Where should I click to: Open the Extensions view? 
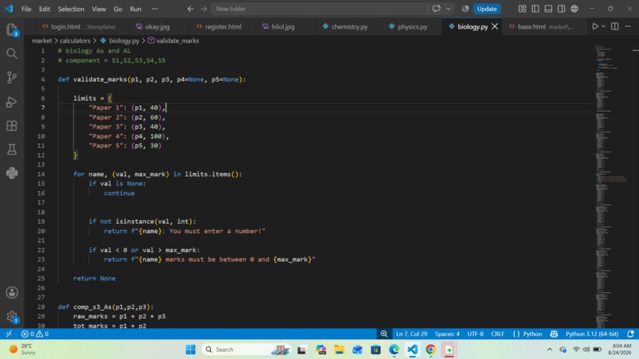12,125
